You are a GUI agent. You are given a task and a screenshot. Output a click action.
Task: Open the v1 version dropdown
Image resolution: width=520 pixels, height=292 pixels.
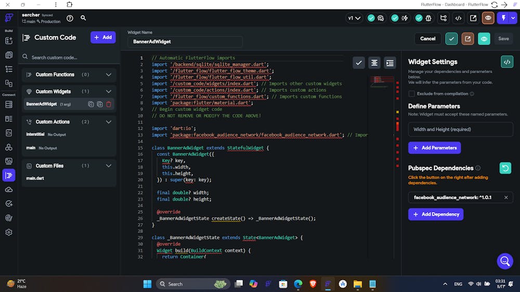(354, 18)
